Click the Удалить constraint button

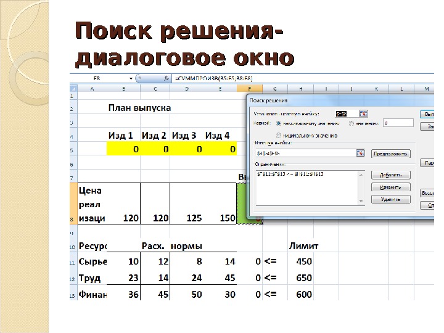(390, 199)
